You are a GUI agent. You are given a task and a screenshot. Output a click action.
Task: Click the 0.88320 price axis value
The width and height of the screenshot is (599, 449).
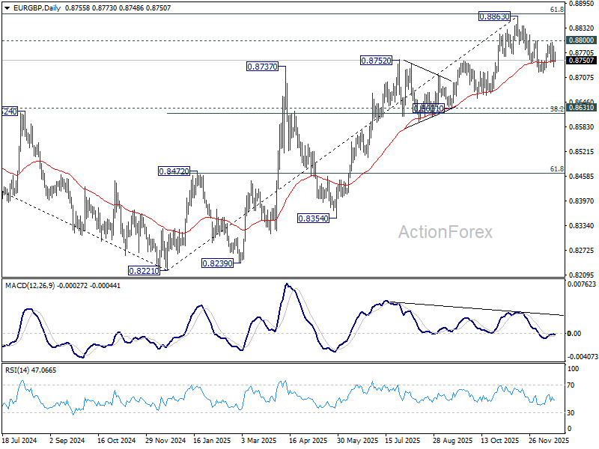[x=581, y=28]
